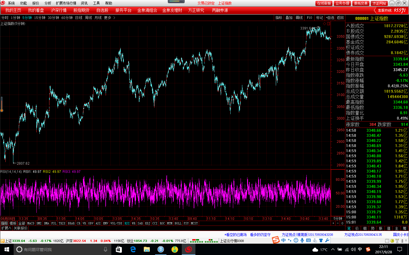This screenshot has height=255, width=409.
Task: Toggle Chinese input mode in the Sogou bar
Action: click(x=283, y=240)
